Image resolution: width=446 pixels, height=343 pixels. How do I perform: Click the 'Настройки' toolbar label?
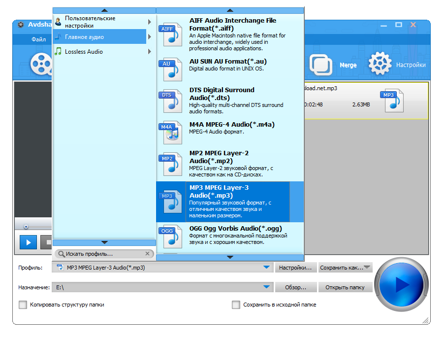point(411,65)
